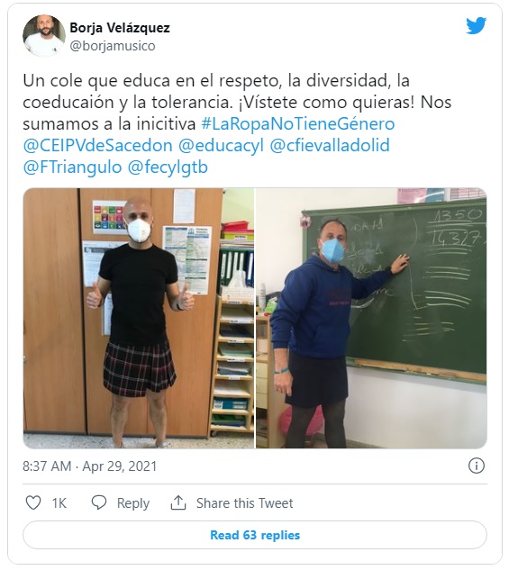Visit the @CEIPVdeSacedon mention
Image resolution: width=509 pixels, height=570 pixels.
point(97,145)
